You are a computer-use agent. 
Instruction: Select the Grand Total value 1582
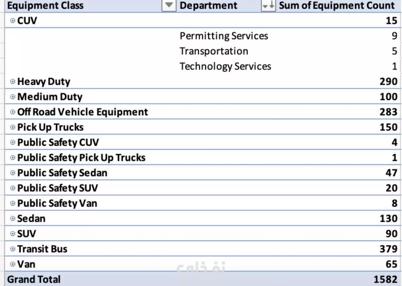click(x=385, y=279)
